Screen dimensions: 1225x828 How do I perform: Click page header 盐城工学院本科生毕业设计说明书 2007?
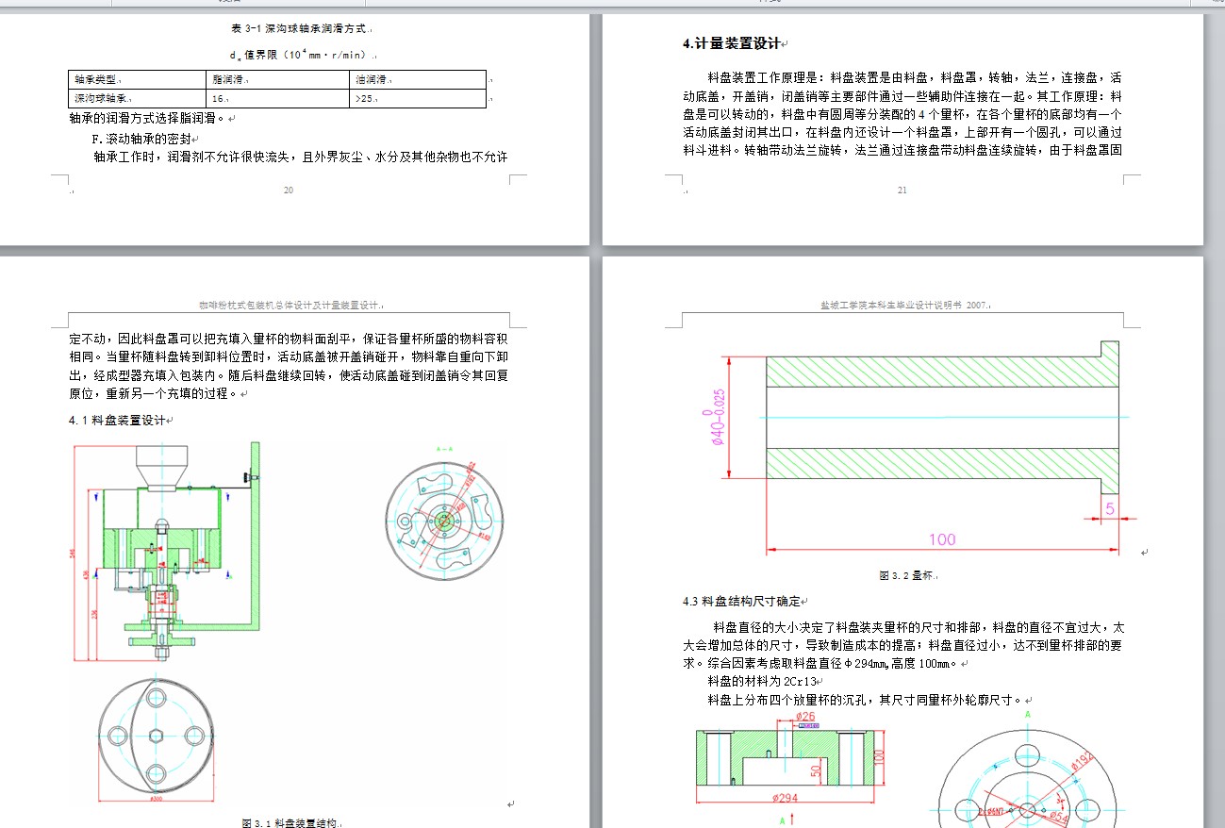point(903,306)
